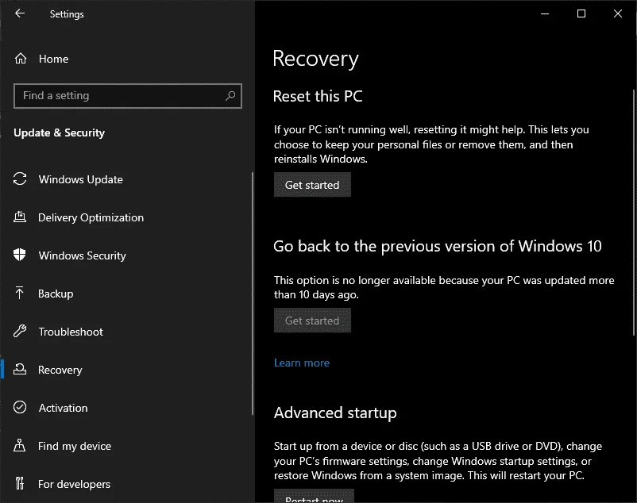Minimize the Settings window
Screen dimensions: 637x503
tap(545, 13)
